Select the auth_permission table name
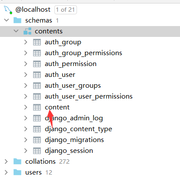The image size is (180, 195). 70,64
